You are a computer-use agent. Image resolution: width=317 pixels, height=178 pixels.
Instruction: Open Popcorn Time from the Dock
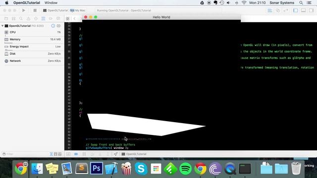tap(126, 169)
